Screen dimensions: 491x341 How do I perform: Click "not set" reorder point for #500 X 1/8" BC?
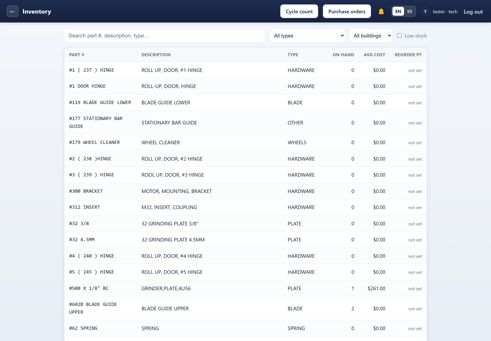(415, 289)
